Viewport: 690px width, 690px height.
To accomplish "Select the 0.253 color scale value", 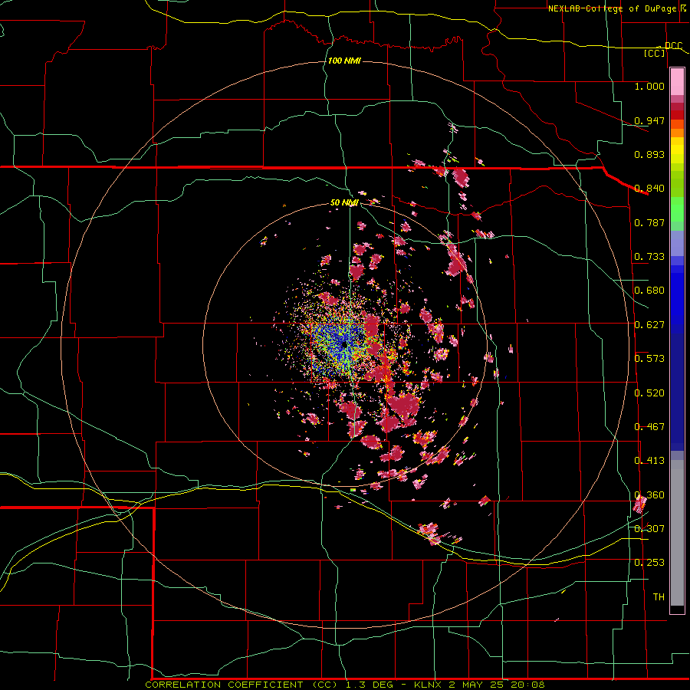I will (649, 563).
